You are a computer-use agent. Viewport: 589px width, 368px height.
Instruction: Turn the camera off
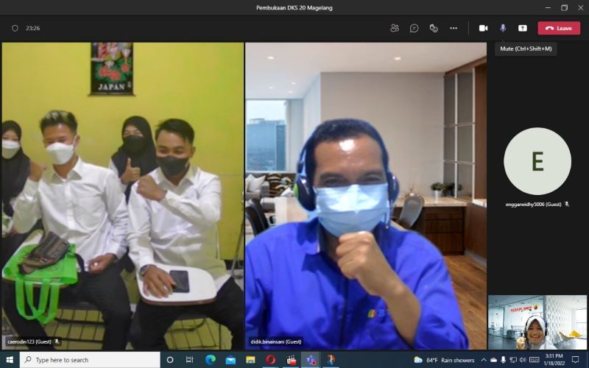[x=484, y=28]
